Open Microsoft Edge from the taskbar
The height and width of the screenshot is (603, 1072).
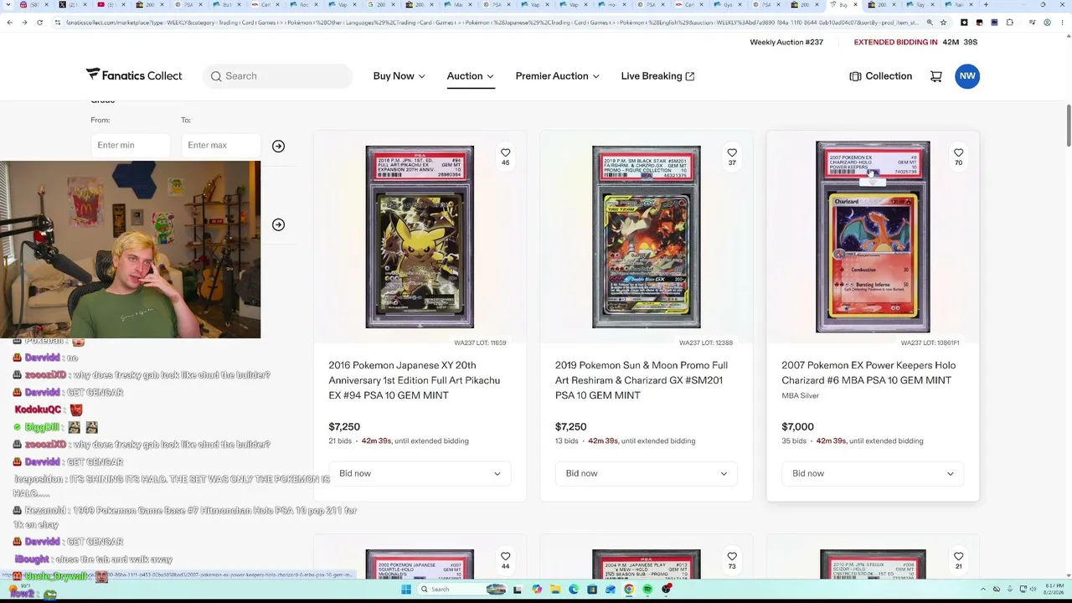tap(574, 590)
